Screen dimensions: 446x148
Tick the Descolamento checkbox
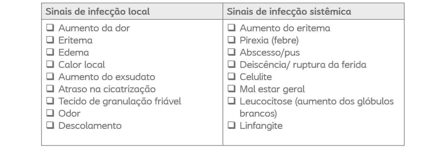50,125
